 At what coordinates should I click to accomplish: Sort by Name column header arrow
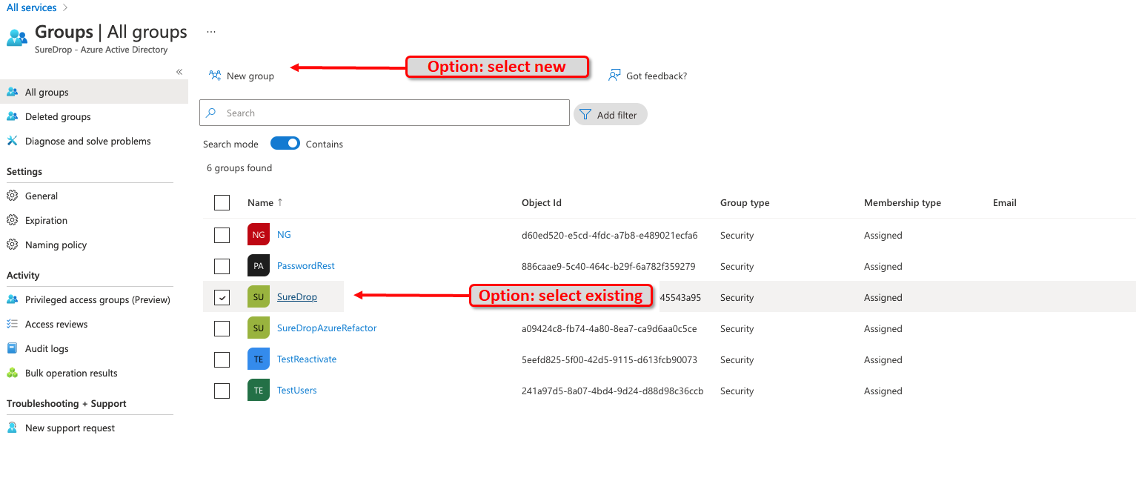[280, 202]
